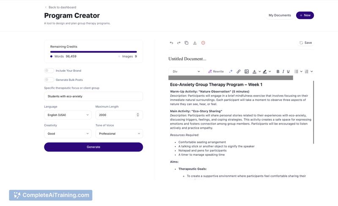Click the red delete circle icon
The image size is (338, 206).
(203, 43)
